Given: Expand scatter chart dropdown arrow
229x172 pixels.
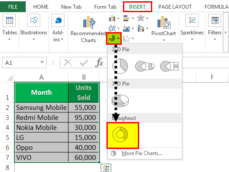Looking at the screenshot, I should click(x=133, y=39).
